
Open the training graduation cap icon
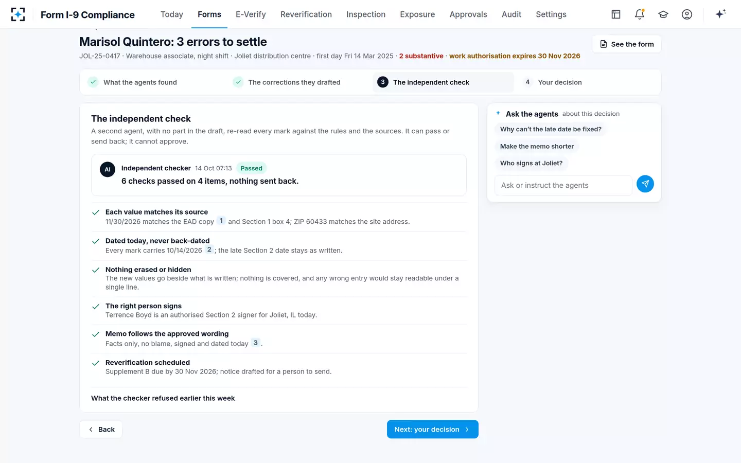[x=663, y=14]
